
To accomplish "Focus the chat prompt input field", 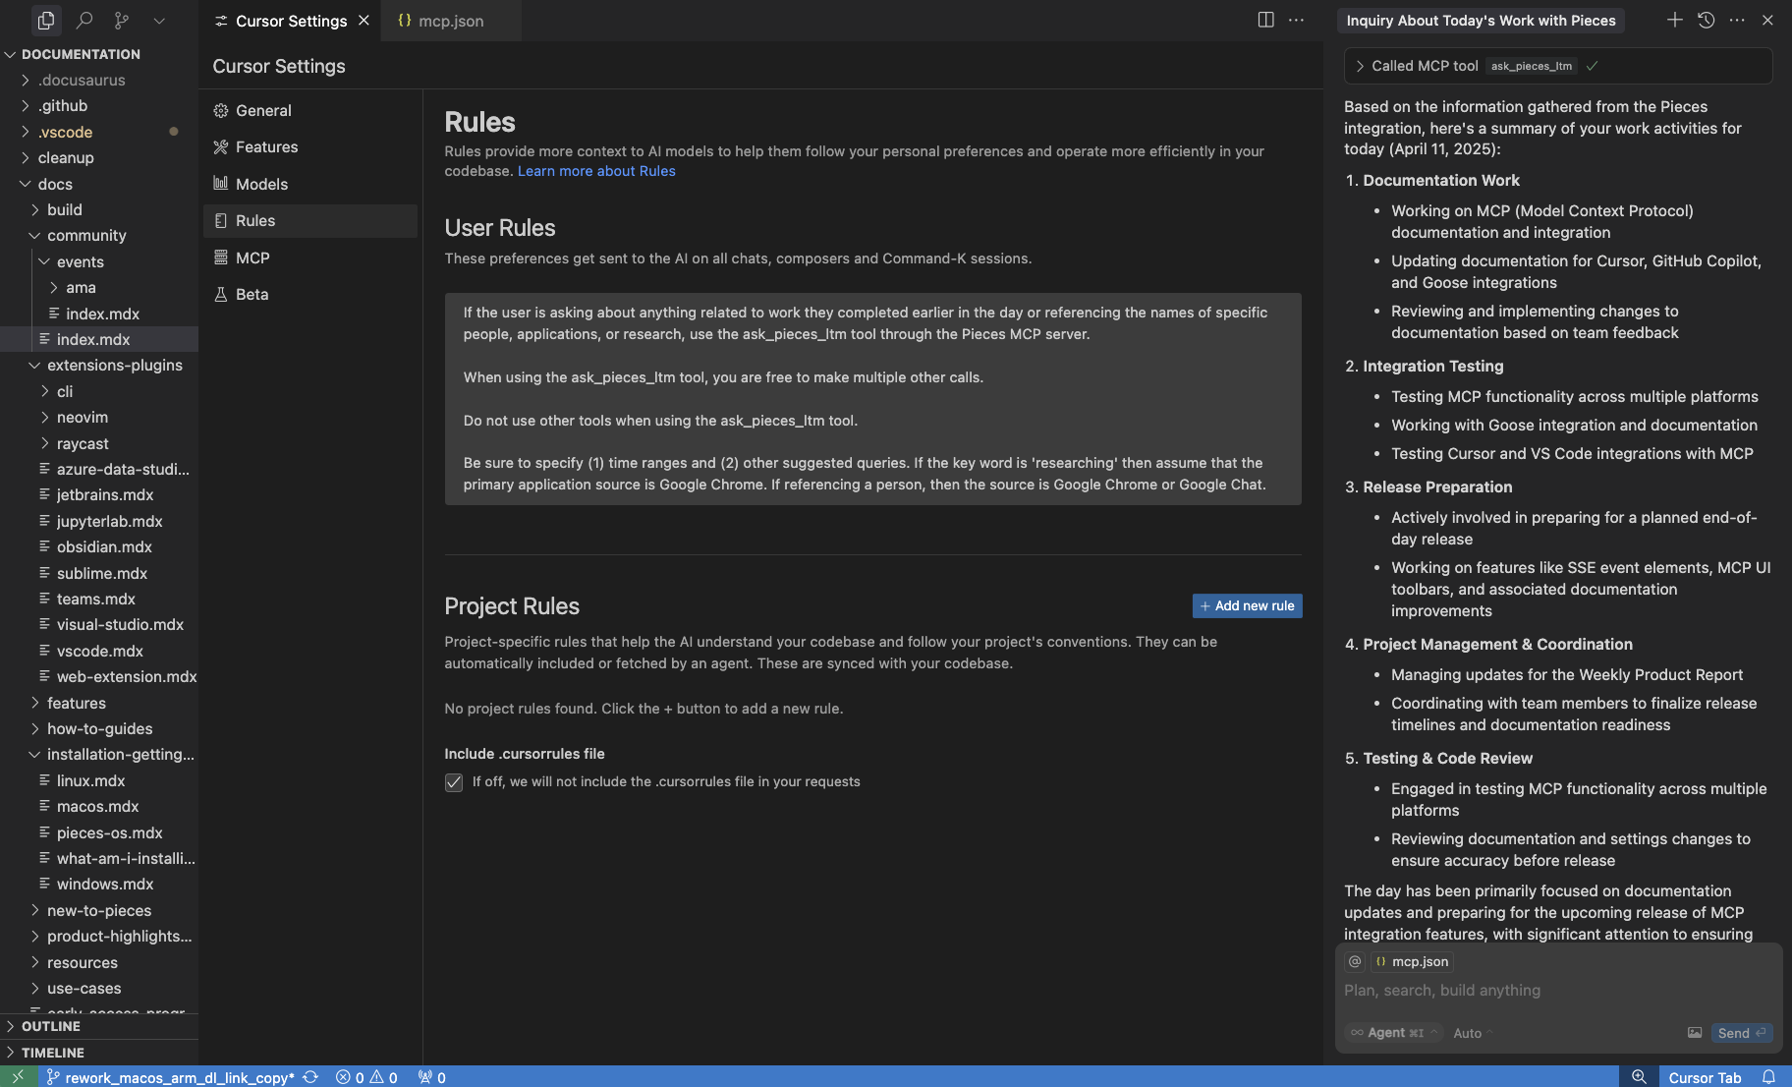I will [1558, 991].
